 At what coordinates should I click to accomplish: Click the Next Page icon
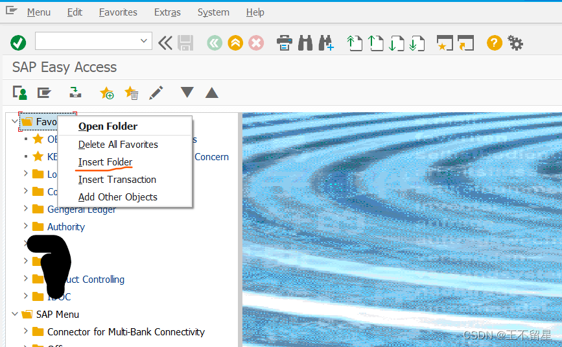[x=397, y=43]
